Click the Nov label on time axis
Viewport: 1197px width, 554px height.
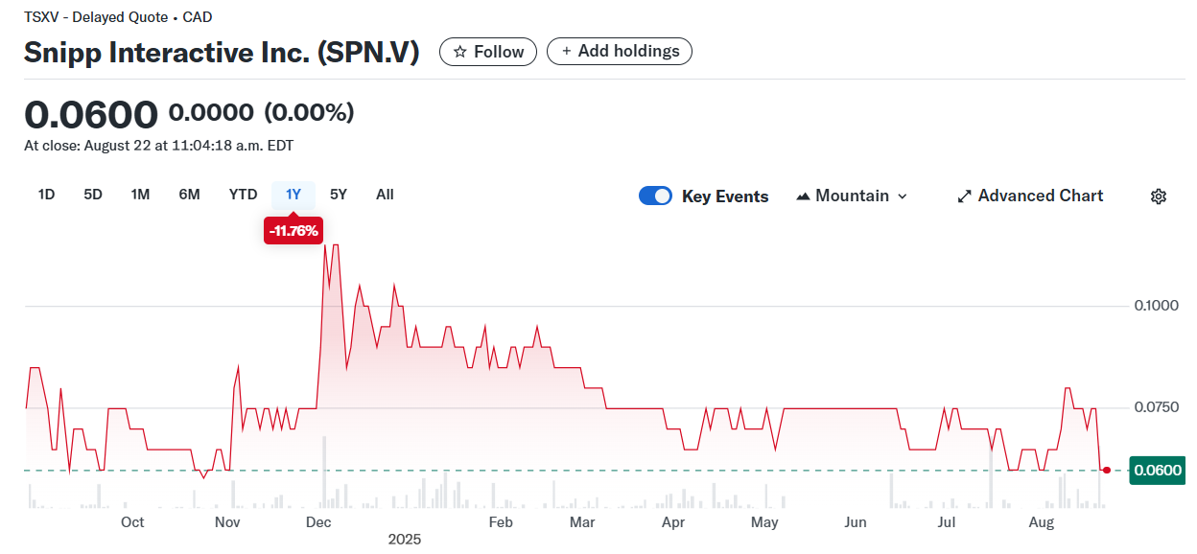tap(227, 522)
